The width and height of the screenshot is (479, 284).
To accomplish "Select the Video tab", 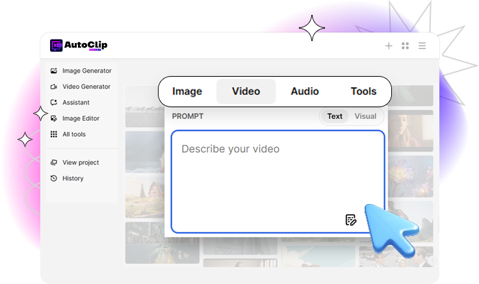I will point(246,92).
